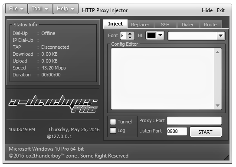This screenshot has height=167, width=236.
Task: Click the Config Editor scroll up arrow
Action: pyautogui.click(x=217, y=52)
